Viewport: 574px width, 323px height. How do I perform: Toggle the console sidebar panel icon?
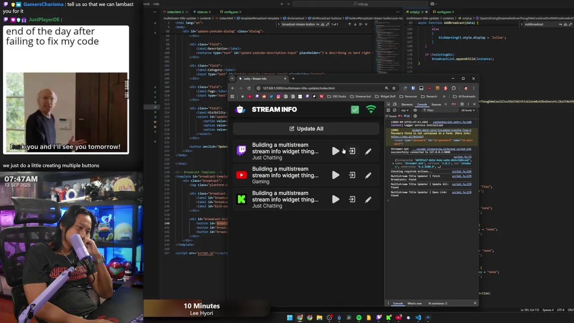(x=388, y=110)
